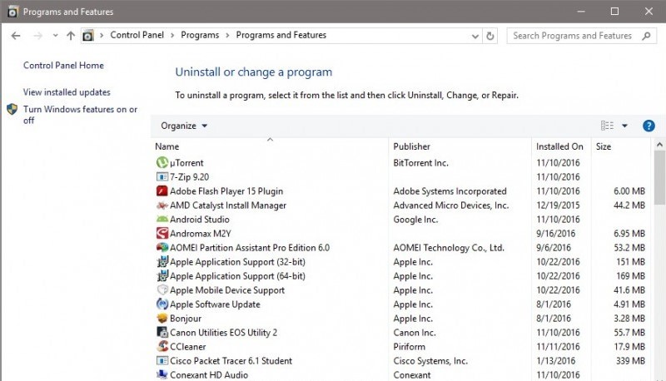Go up one level with Up arrow
Viewport: 666px width, 381px height.
click(71, 36)
